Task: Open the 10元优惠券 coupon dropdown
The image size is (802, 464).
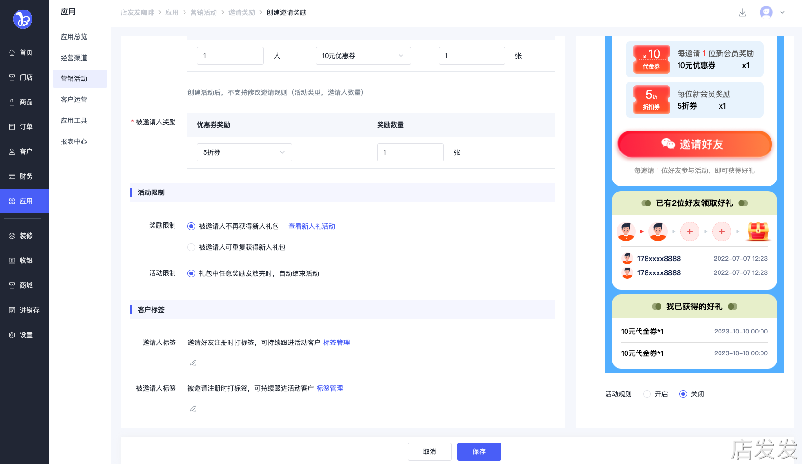Action: 363,56
